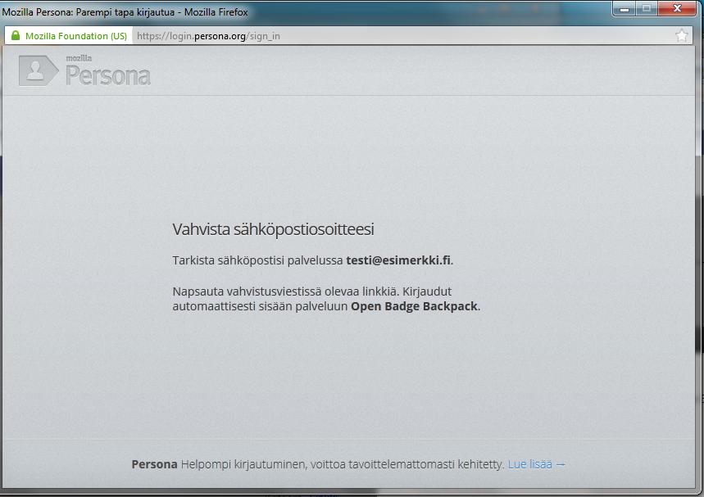Click the mozilla Persona wordmark
Viewport: 704px width, 497px height.
click(107, 71)
